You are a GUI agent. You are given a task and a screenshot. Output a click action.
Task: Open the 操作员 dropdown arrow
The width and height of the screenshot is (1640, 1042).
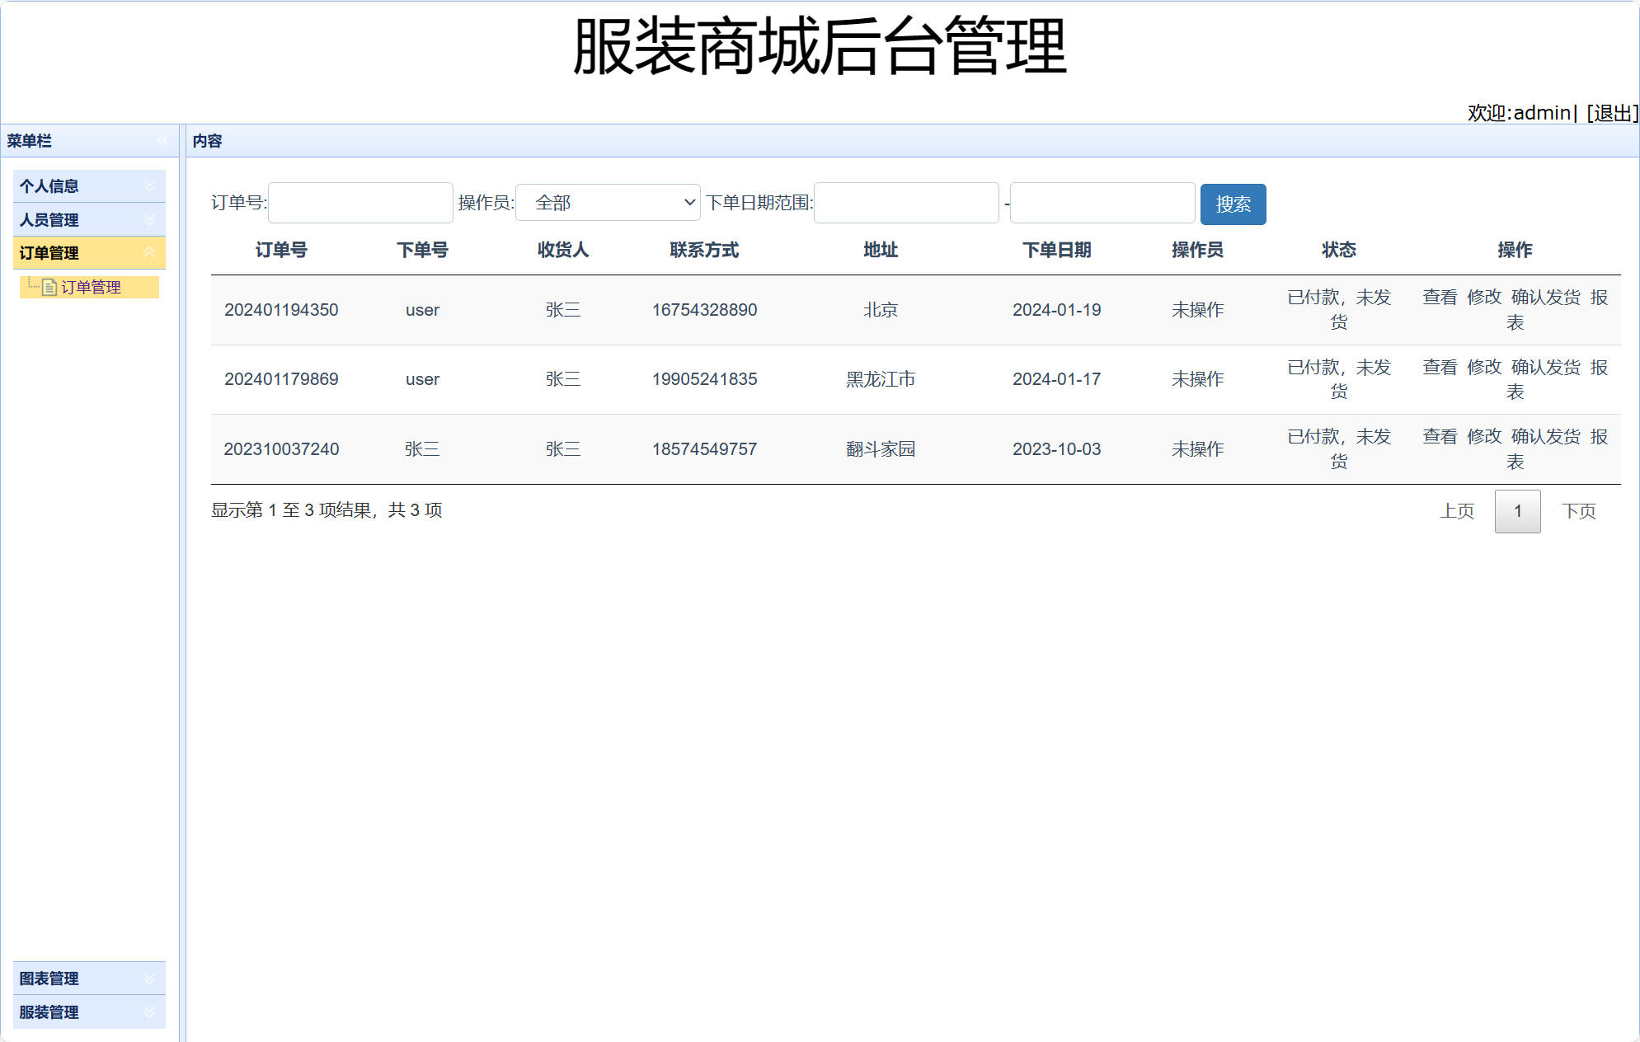(x=687, y=202)
